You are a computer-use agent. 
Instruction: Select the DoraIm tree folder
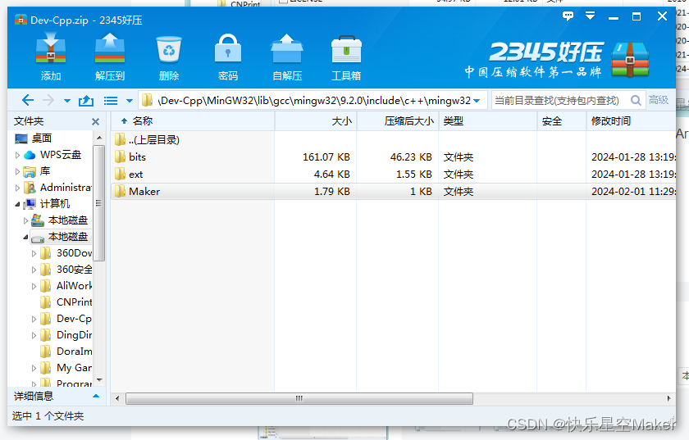pyautogui.click(x=75, y=352)
